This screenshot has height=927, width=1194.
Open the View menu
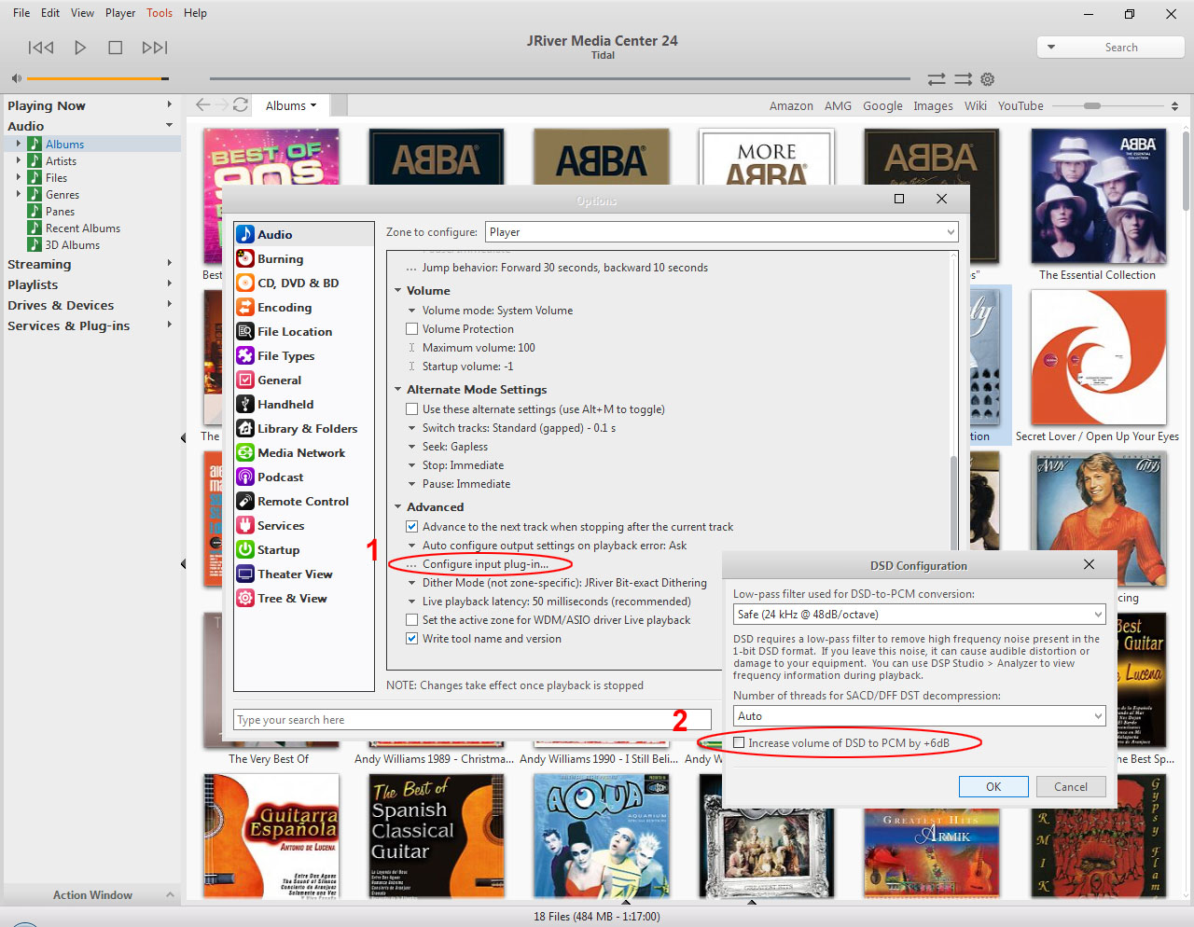[x=82, y=13]
